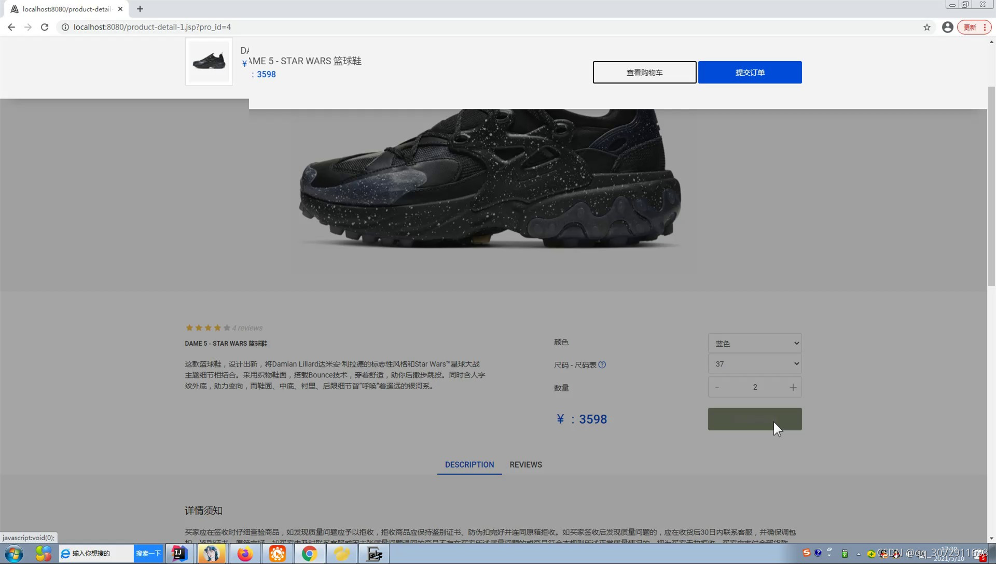
Task: Click the 4 reviews text
Action: click(x=247, y=328)
